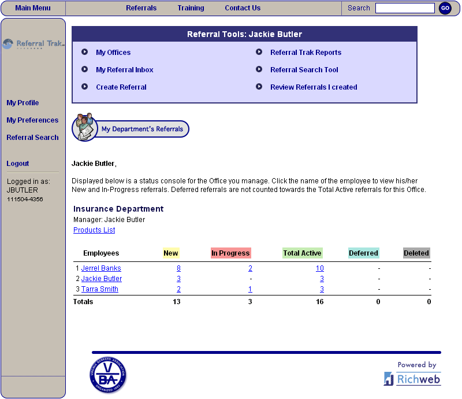The width and height of the screenshot is (462, 399).
Task: Open Review Referrals I created
Action: click(x=314, y=87)
